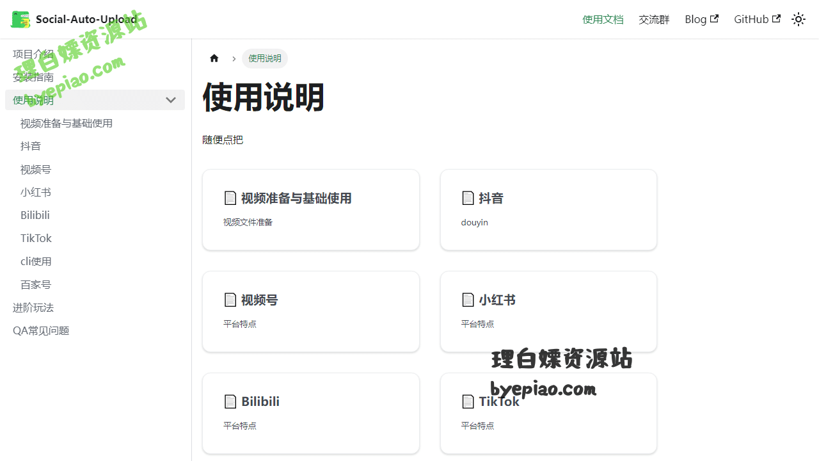This screenshot has height=461, width=819.
Task: Click the home icon in the breadcrumb
Action: point(214,58)
